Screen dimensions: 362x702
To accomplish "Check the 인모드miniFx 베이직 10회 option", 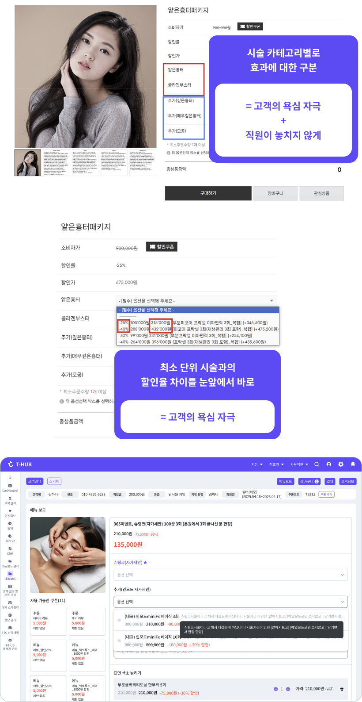I will coord(119,641).
